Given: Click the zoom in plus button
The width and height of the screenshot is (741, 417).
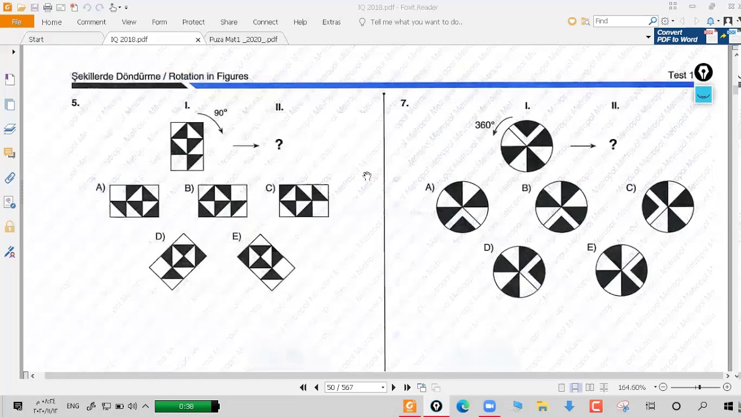Looking at the screenshot, I should click(x=728, y=387).
